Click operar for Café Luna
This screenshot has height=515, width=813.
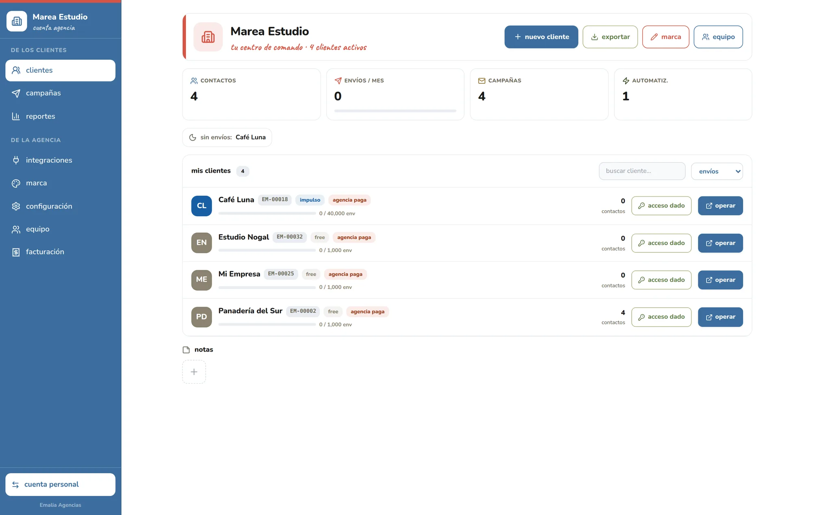point(720,206)
